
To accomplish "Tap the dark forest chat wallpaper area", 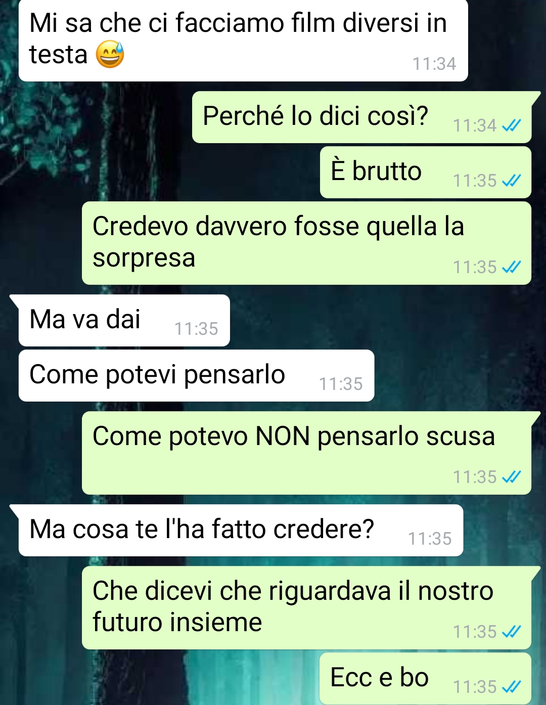I will (45, 202).
